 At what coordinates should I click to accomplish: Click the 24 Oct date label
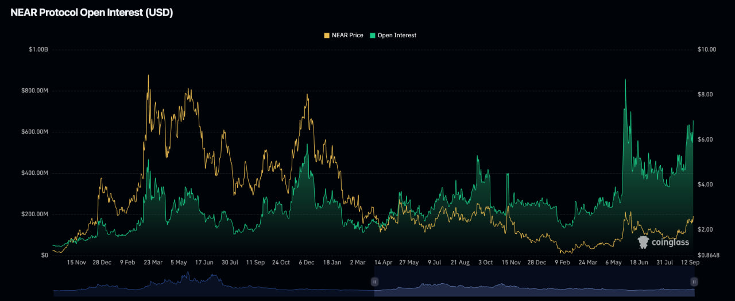tap(281, 263)
